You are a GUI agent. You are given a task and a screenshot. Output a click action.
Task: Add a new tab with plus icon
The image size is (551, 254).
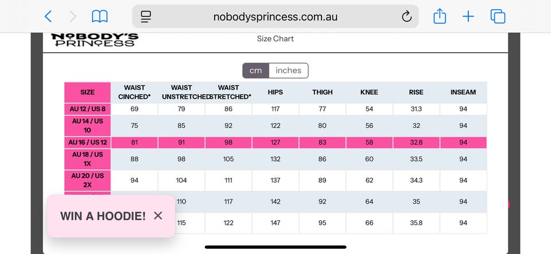(468, 17)
